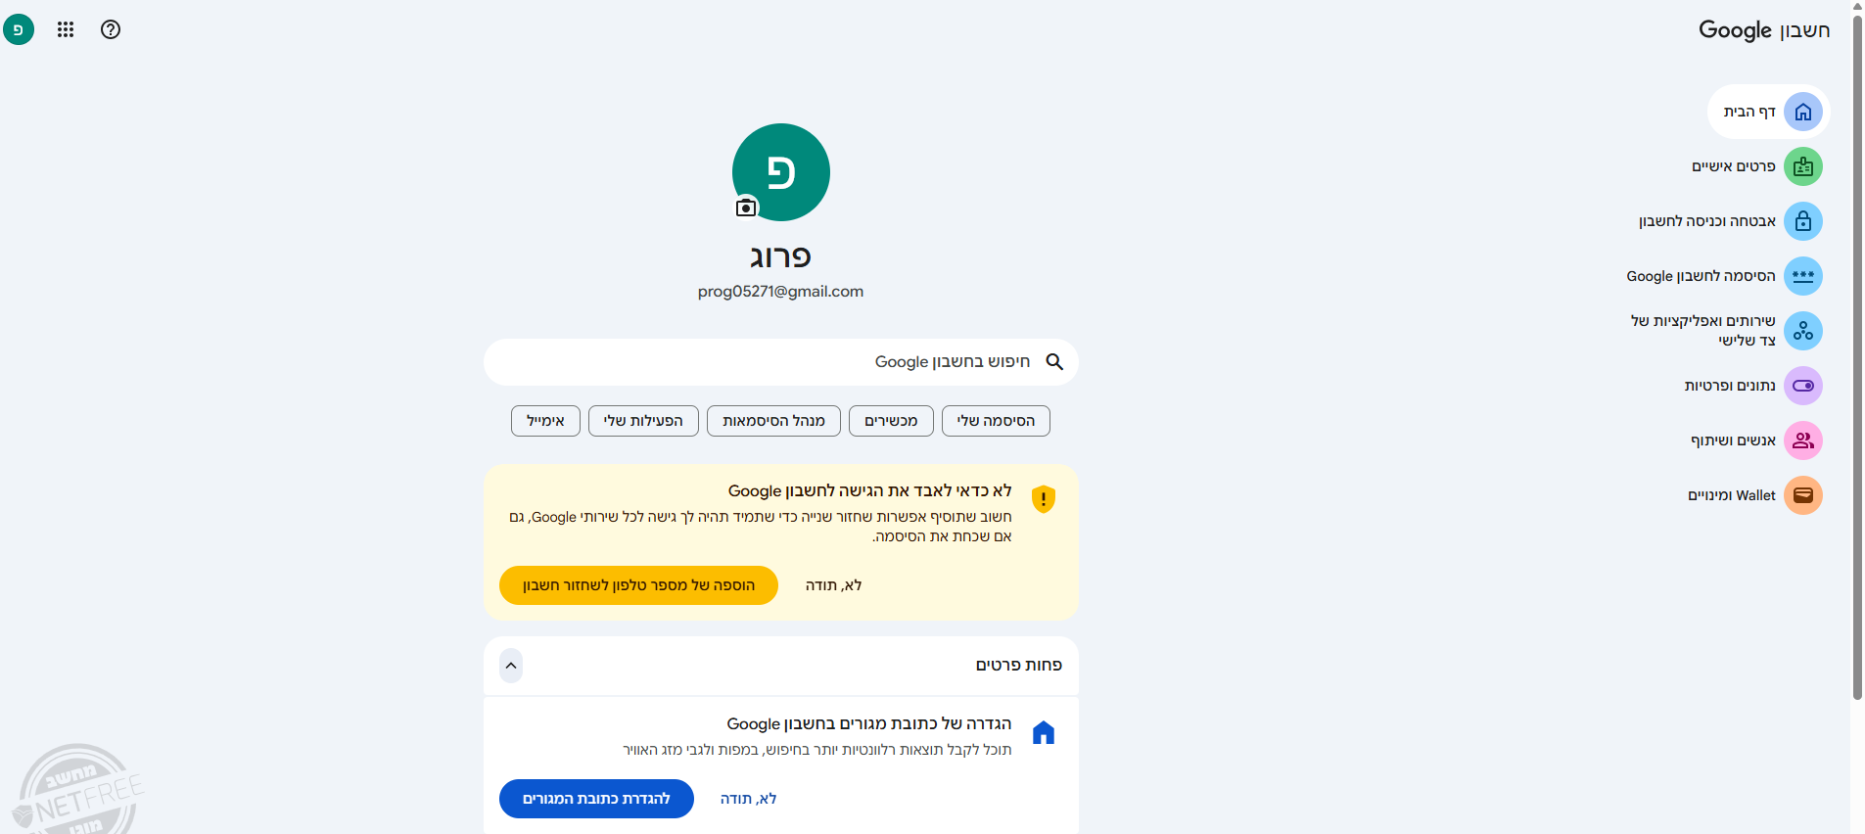Open the account avatar in the top corner
Viewport: 1865px width, 834px height.
(x=19, y=29)
